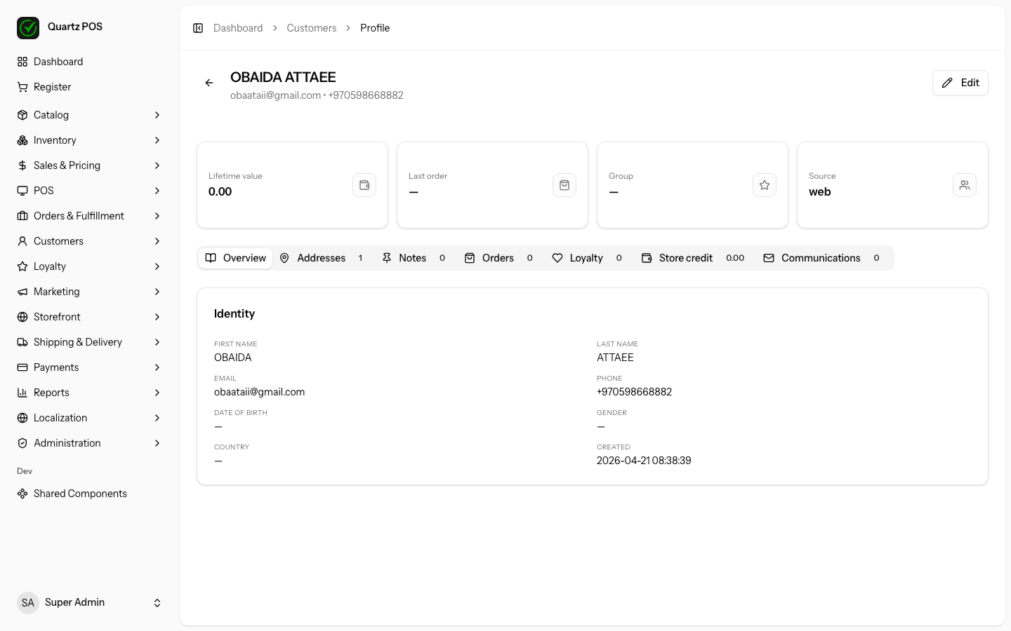Screen dimensions: 1011x631
Task: Open the Super Admin account switcher arrows
Action: (157, 603)
